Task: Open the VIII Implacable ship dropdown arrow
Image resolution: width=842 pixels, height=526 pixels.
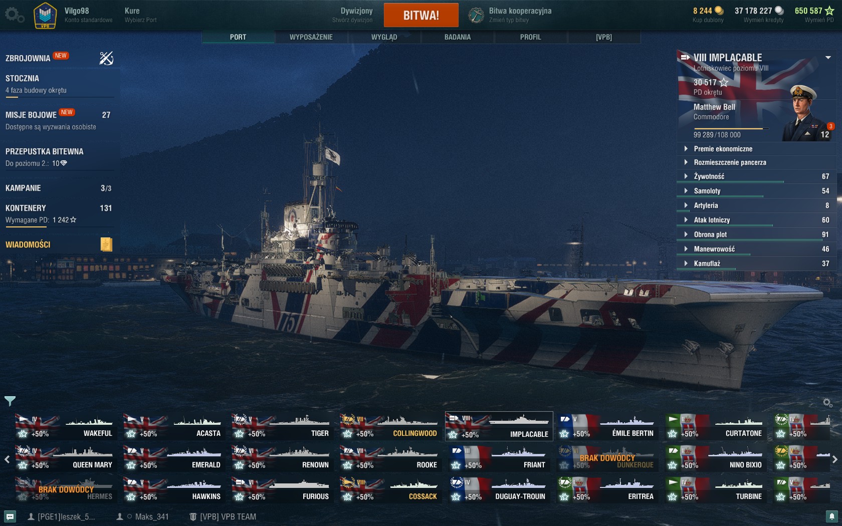Action: pyautogui.click(x=828, y=58)
